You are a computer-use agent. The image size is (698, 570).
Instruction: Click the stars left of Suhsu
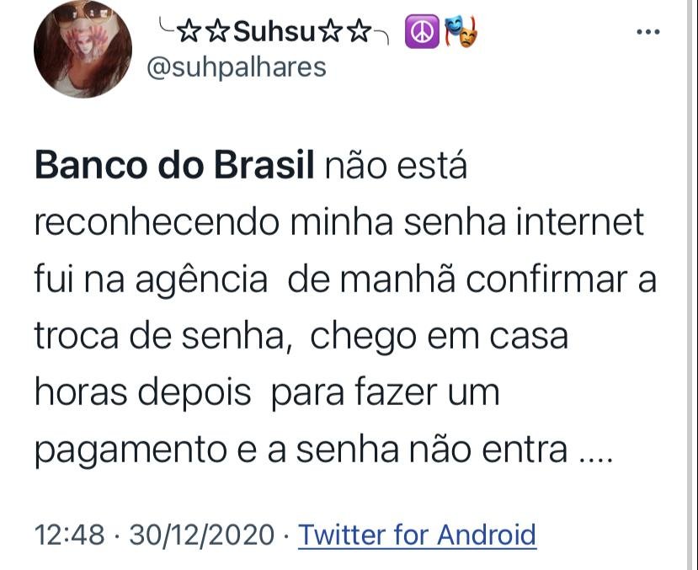203,32
